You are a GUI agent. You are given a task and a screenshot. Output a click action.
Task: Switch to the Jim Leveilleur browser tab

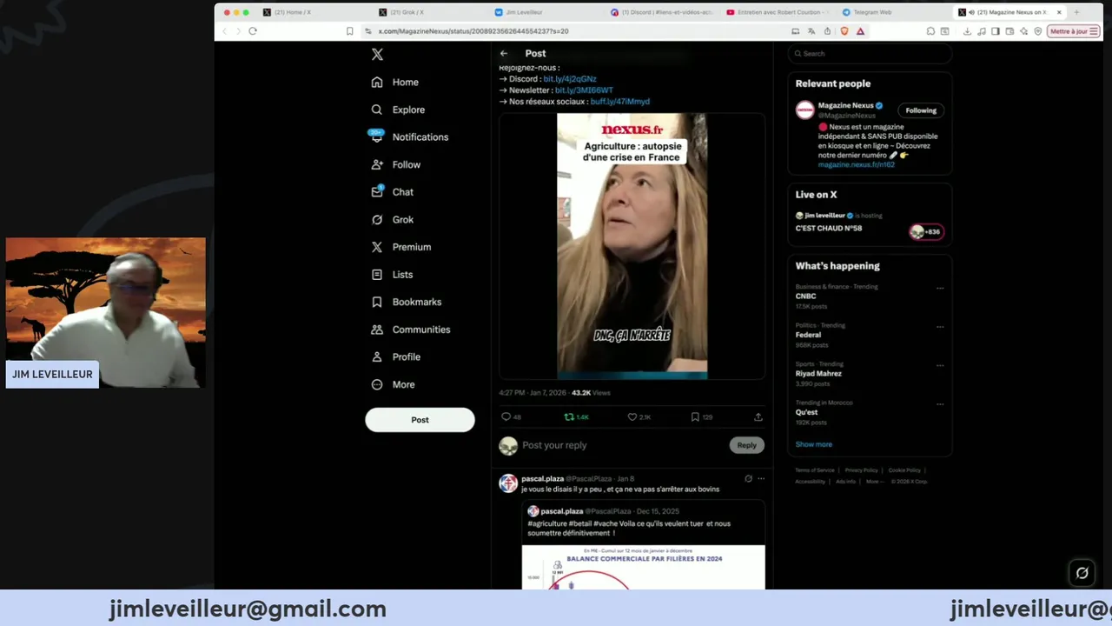[524, 12]
